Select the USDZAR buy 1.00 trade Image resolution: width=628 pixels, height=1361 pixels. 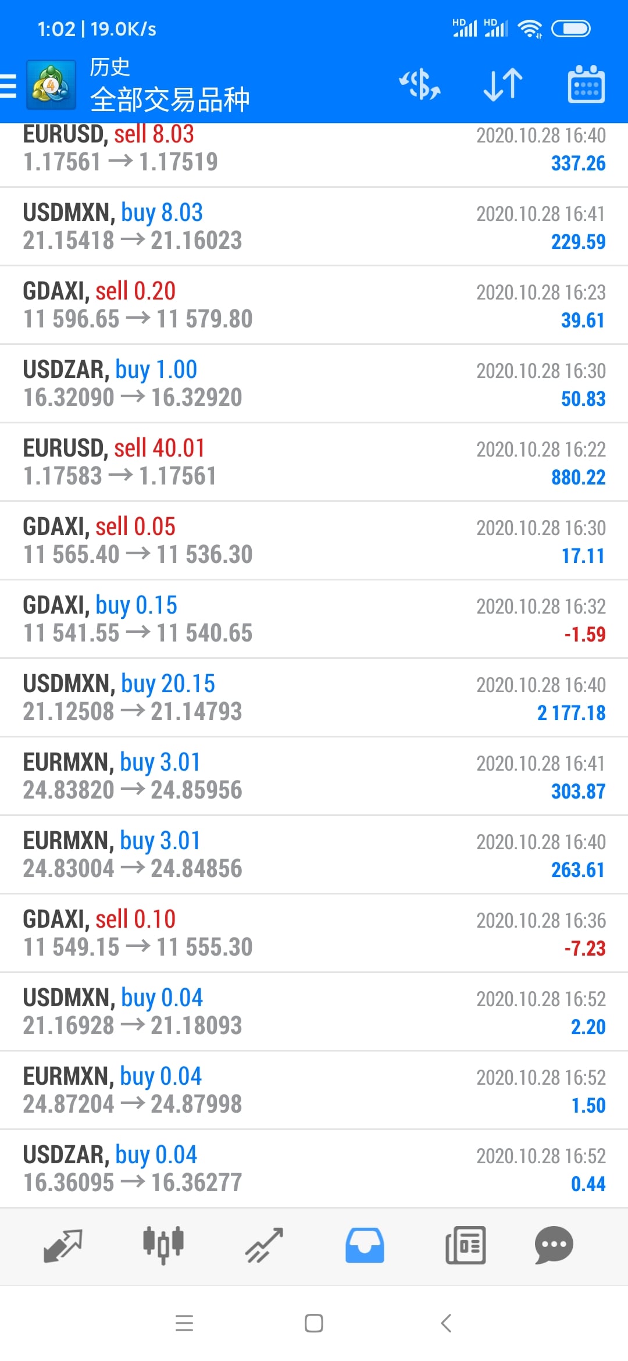point(314,383)
